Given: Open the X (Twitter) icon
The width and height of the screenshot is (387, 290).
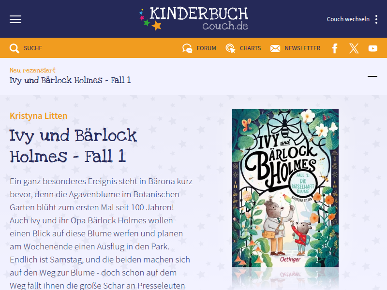Looking at the screenshot, I should pyautogui.click(x=354, y=48).
